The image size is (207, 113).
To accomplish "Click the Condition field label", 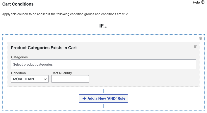I will point(18,73).
